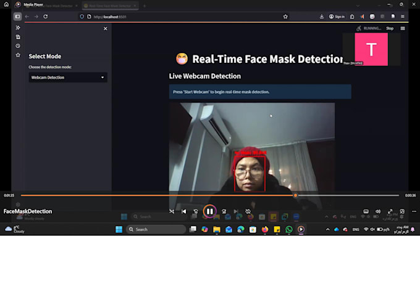Go to the previous track
420x292 pixels.
(184, 211)
